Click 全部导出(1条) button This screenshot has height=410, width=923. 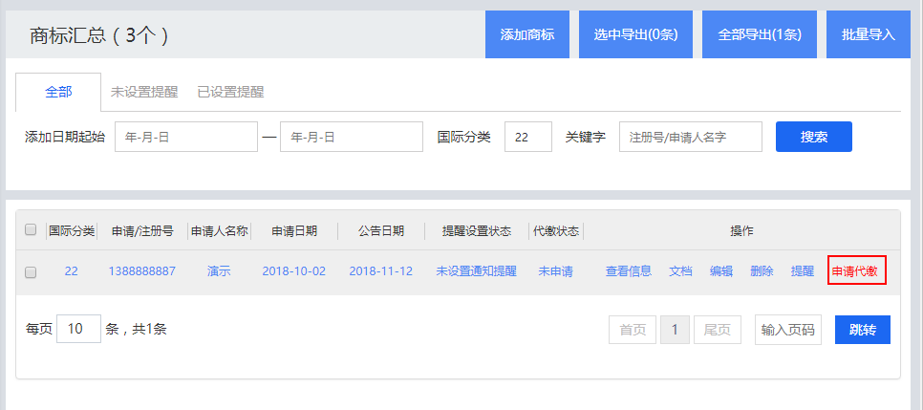[x=760, y=34]
